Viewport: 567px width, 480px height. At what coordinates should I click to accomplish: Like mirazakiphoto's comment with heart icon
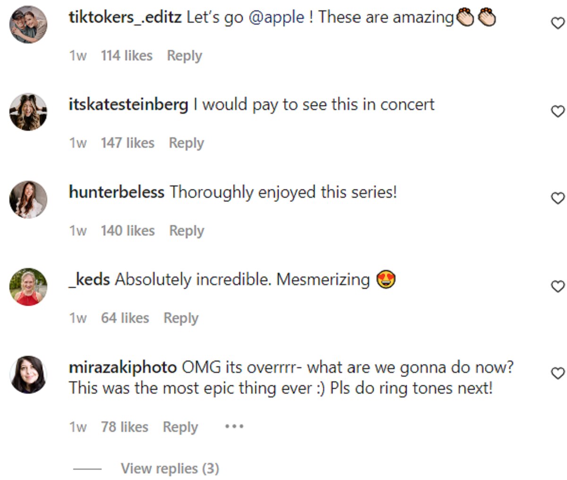(558, 373)
